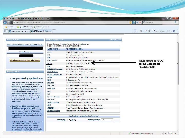Click the Add to Favorites Bar icon

(x=18, y=27)
